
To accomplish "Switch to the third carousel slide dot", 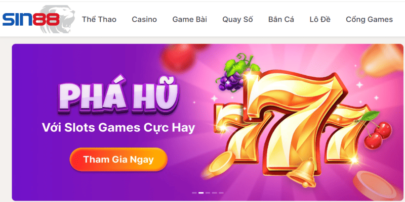I will pos(208,193).
